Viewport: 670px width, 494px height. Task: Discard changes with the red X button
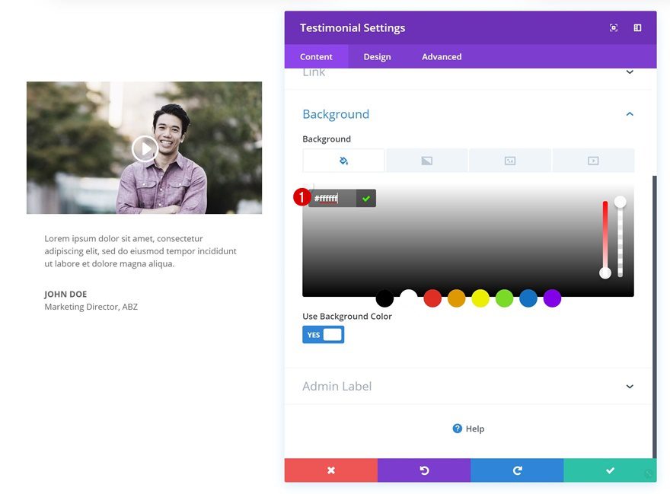pyautogui.click(x=330, y=470)
